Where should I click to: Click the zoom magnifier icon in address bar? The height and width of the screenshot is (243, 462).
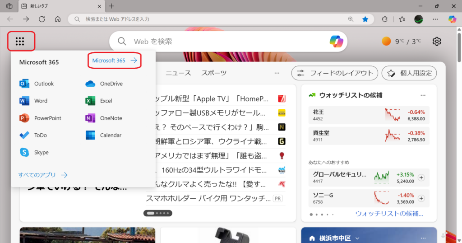(x=351, y=19)
